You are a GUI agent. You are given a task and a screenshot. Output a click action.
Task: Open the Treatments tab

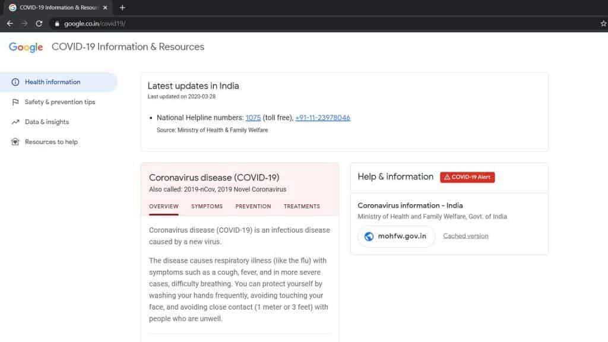click(302, 207)
